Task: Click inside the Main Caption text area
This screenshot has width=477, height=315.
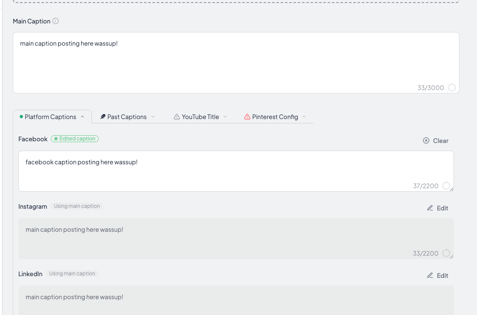Action: [236, 63]
